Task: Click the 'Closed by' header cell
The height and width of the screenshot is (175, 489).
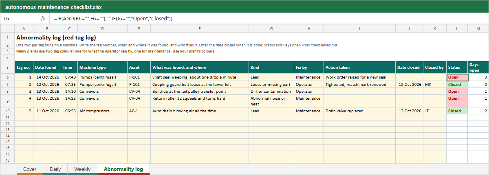Action: 435,67
